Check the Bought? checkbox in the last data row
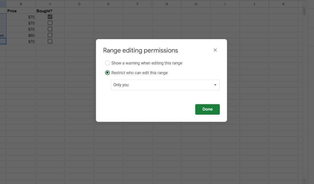The width and height of the screenshot is (314, 184). [50, 41]
